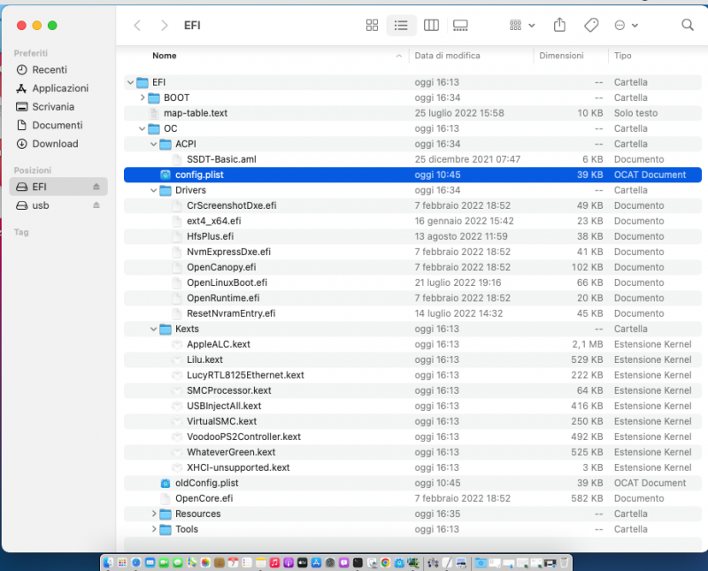
Task: Open the Tags editor from the toolbar
Action: coord(591,25)
